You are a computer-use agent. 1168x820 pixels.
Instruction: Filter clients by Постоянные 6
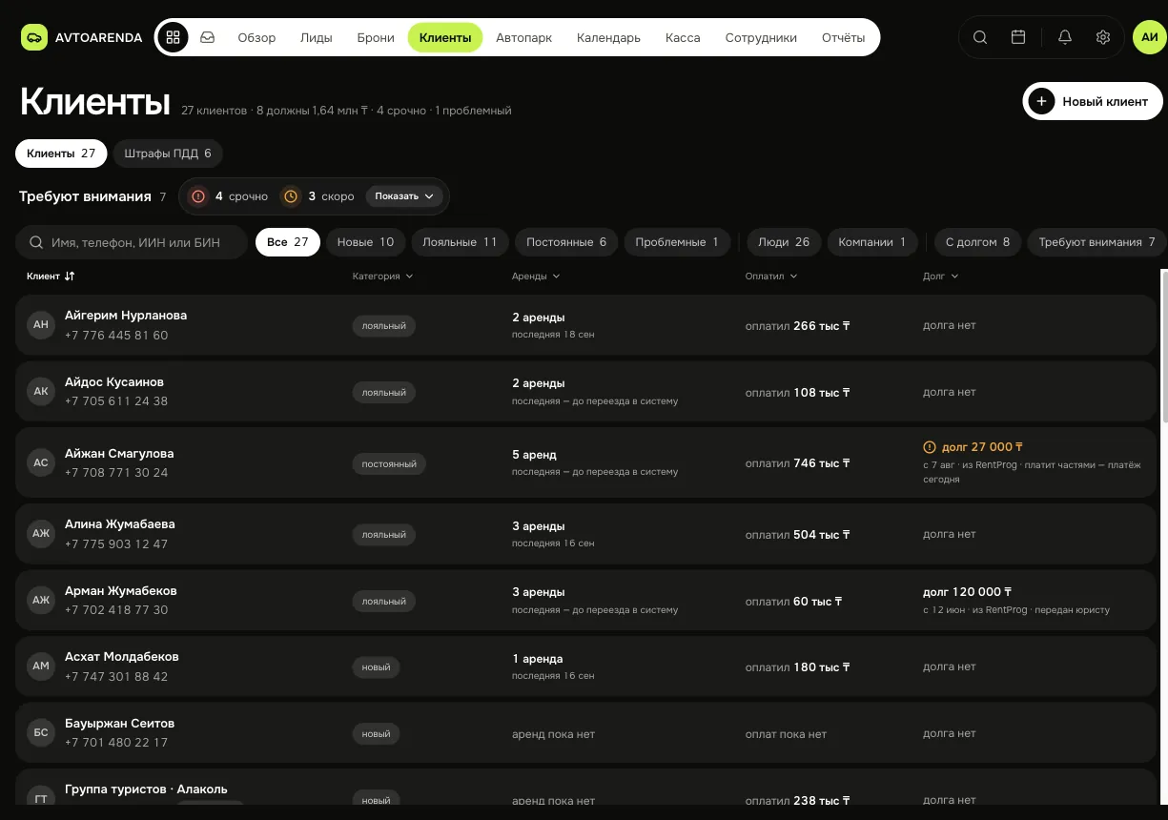click(566, 242)
